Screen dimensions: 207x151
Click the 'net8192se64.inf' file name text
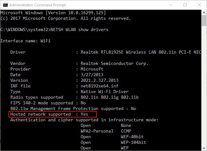(x=99, y=86)
